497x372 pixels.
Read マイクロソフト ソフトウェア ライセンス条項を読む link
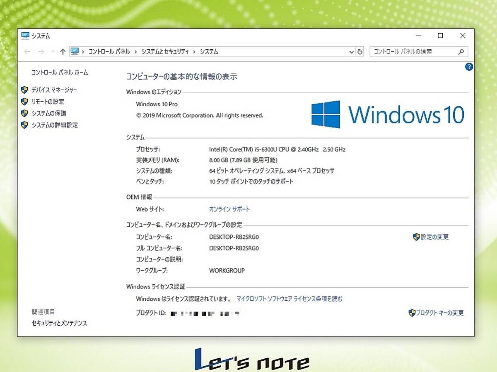pos(290,299)
